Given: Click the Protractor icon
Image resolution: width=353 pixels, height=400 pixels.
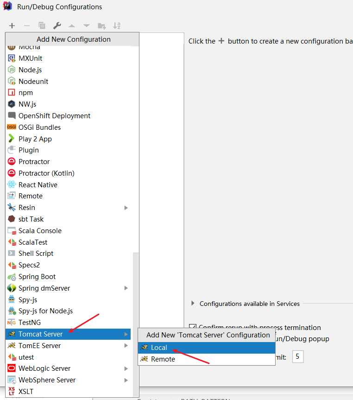Looking at the screenshot, I should (x=12, y=161).
